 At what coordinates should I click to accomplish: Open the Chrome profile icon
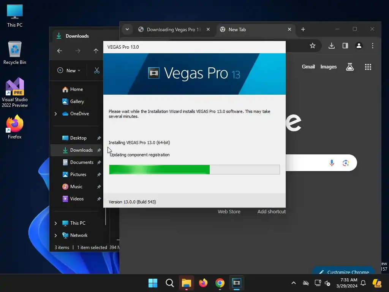coord(359,46)
